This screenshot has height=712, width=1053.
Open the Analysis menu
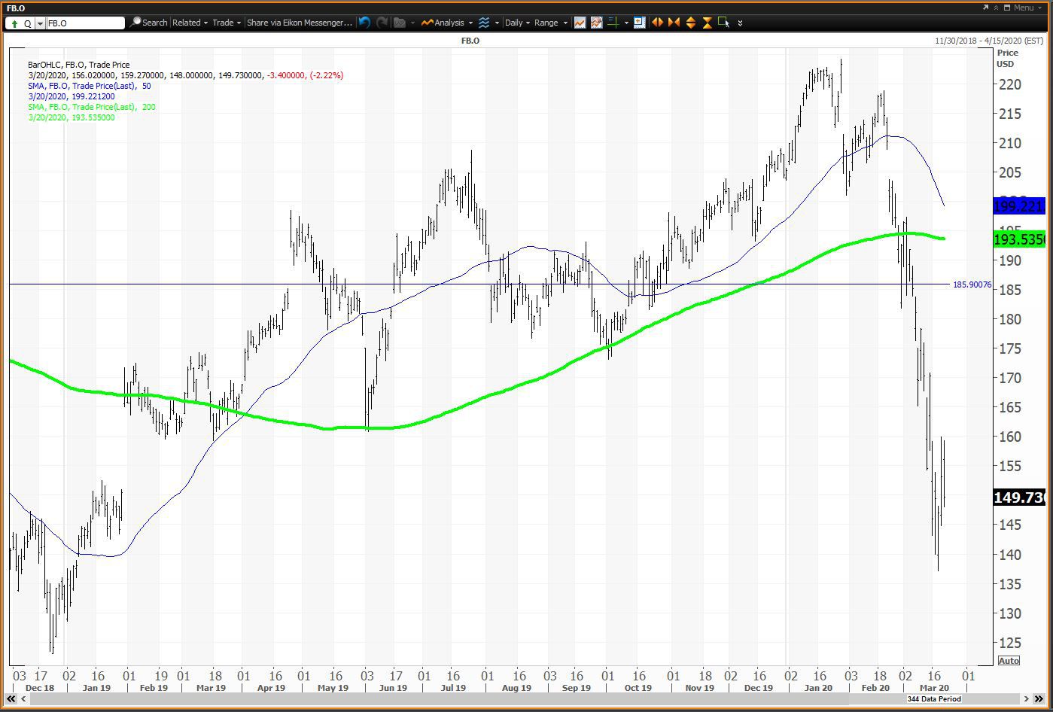[x=447, y=23]
